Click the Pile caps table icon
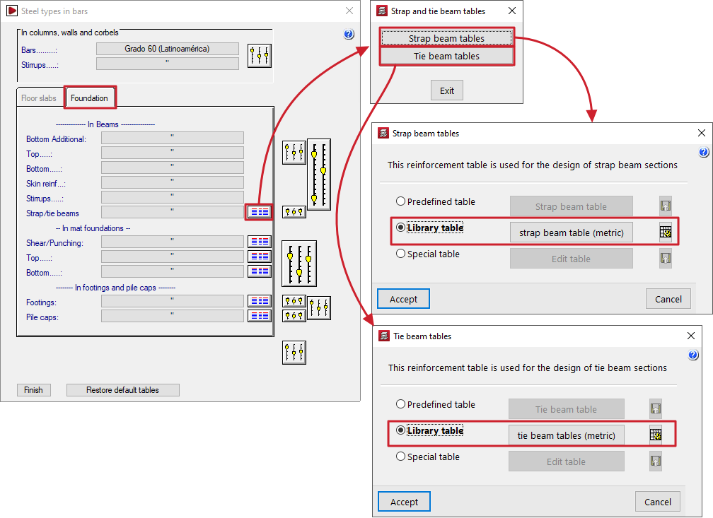 (x=260, y=316)
